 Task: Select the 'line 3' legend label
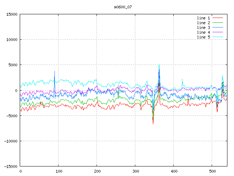tap(203, 27)
